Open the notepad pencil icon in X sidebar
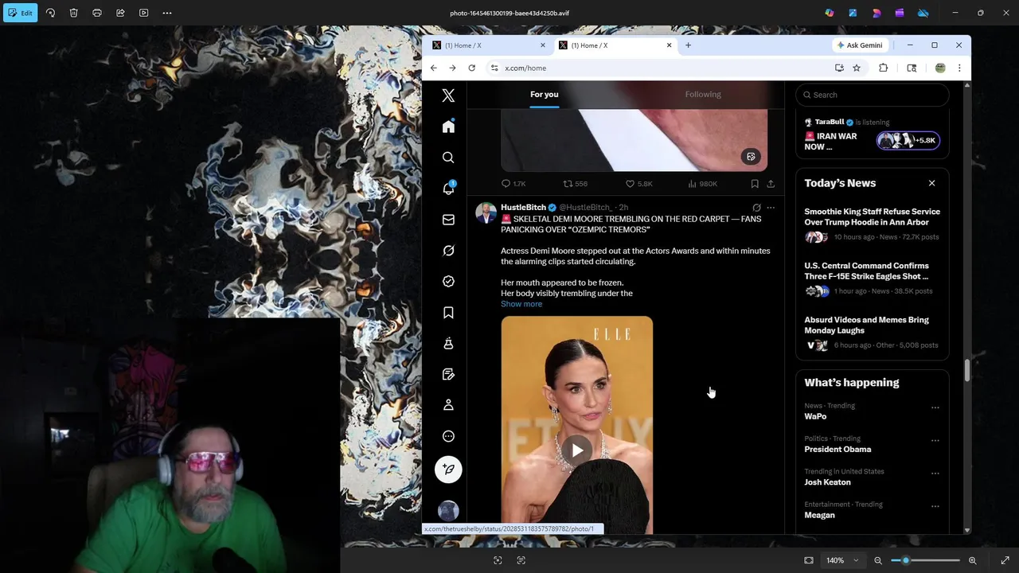1019x573 pixels. tap(448, 374)
